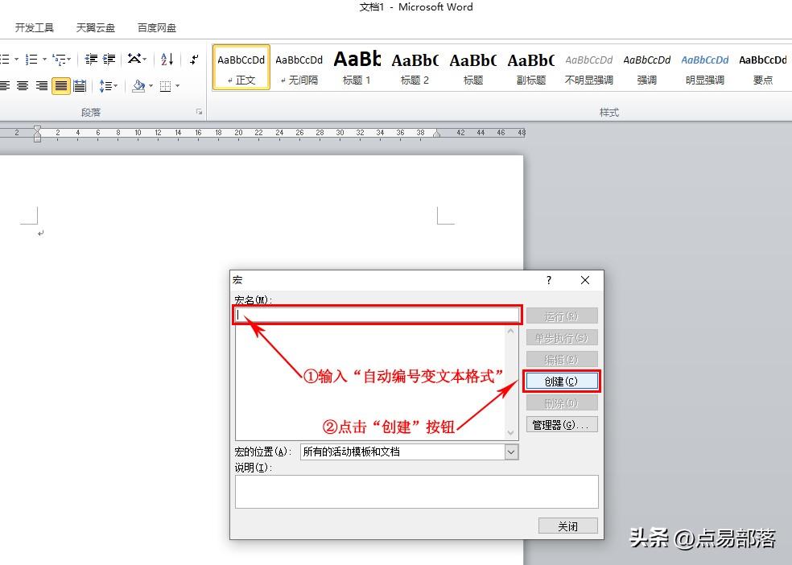Open line and paragraph spacing

tap(105, 86)
